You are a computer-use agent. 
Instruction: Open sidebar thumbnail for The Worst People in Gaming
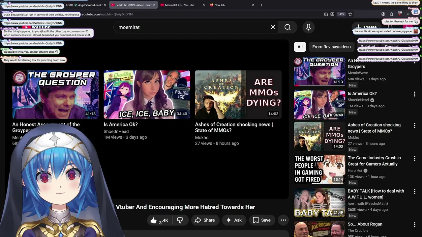click(319, 169)
